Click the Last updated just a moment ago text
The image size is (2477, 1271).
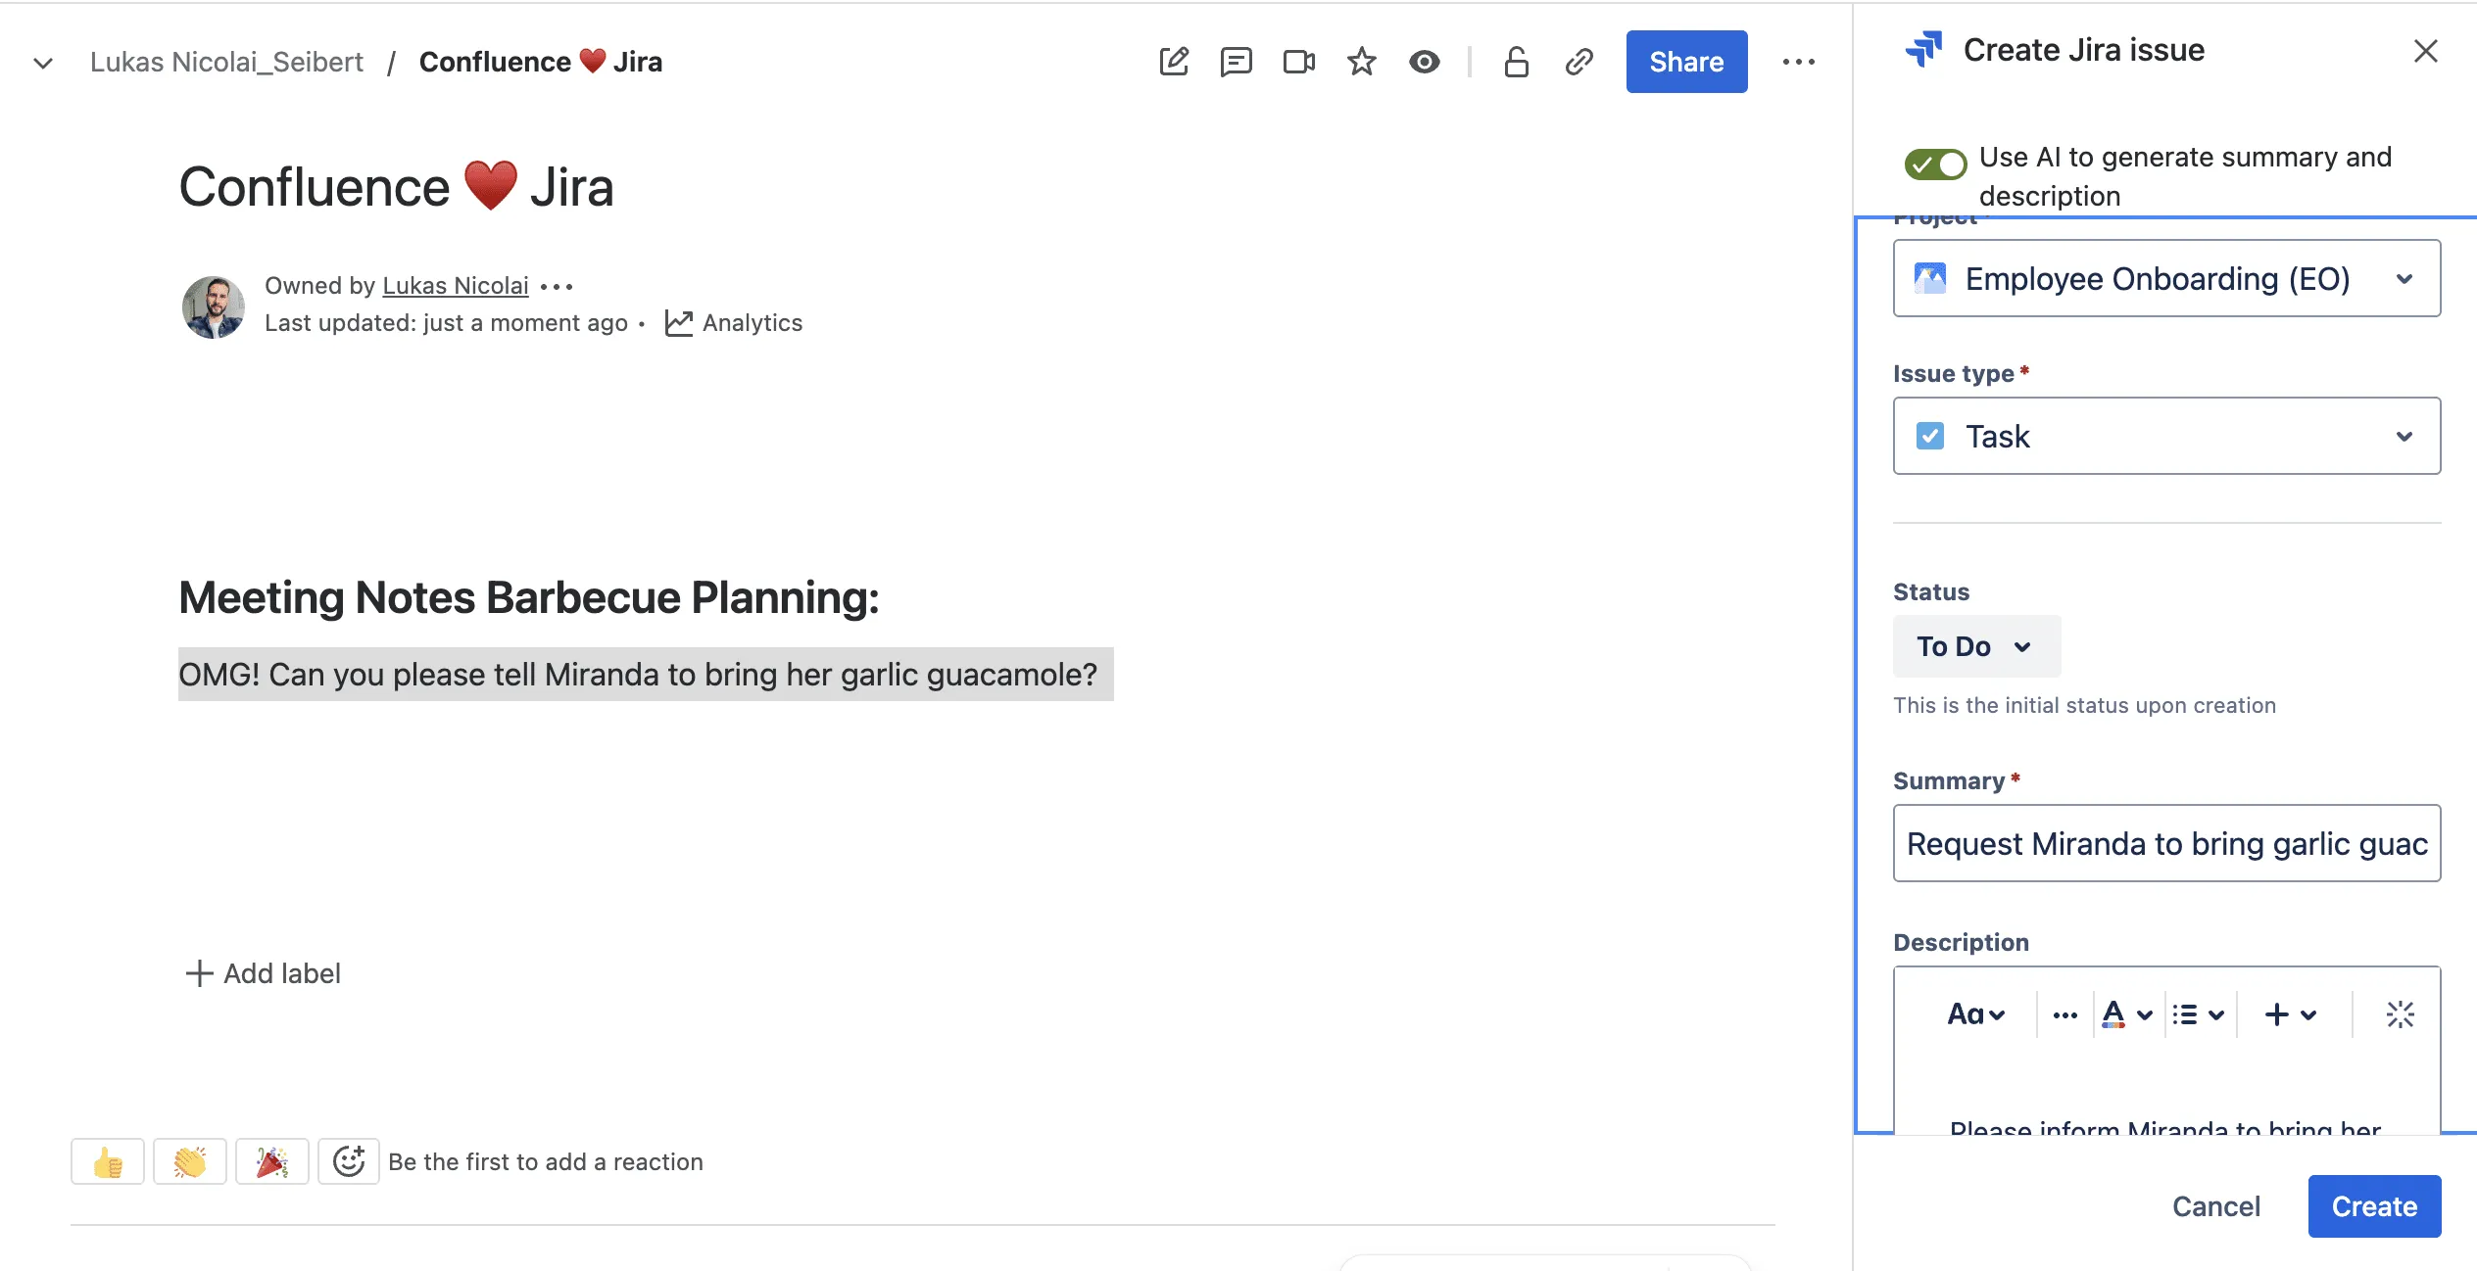coord(446,322)
